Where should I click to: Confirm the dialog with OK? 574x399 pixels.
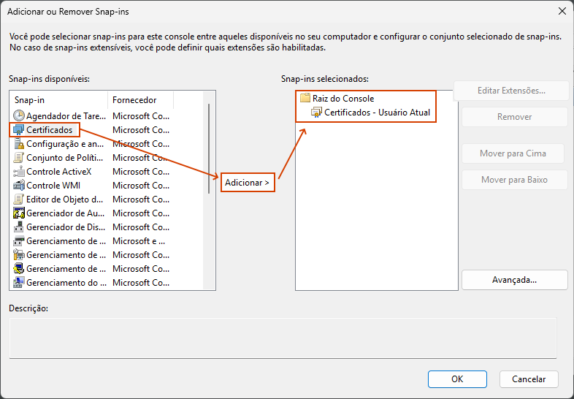(x=457, y=379)
